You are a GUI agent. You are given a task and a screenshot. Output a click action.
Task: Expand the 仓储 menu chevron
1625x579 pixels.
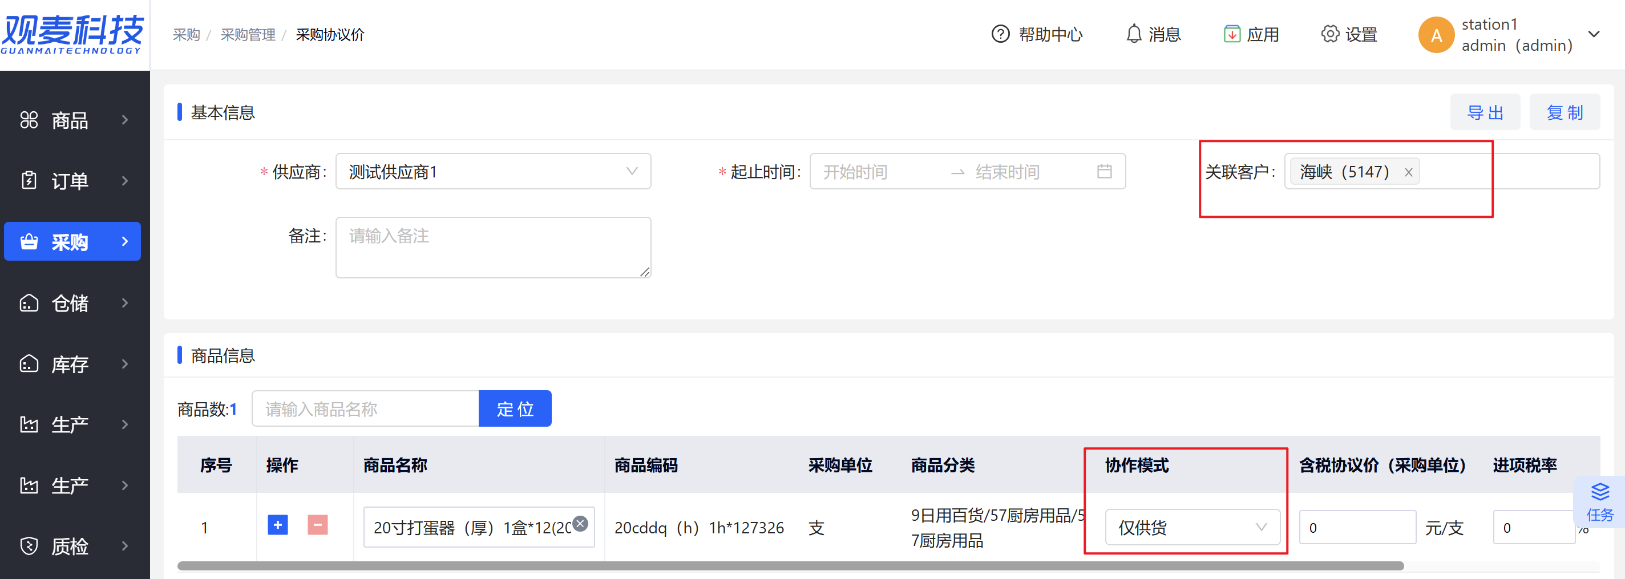click(x=125, y=303)
